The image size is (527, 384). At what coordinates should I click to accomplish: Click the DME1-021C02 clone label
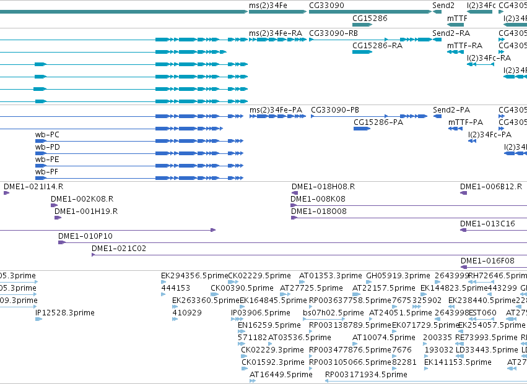point(119,249)
